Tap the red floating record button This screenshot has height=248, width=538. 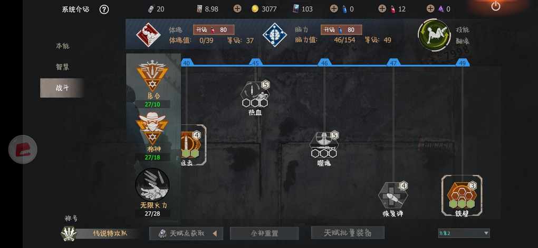tap(23, 150)
